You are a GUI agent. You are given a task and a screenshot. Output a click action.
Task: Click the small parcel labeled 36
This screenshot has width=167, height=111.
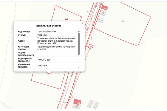click(x=91, y=46)
